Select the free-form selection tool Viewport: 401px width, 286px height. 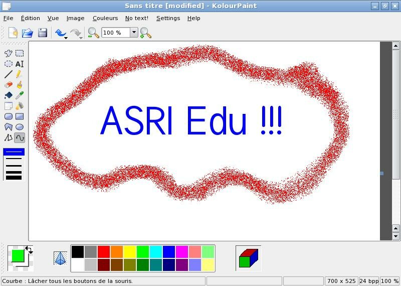[x=9, y=53]
